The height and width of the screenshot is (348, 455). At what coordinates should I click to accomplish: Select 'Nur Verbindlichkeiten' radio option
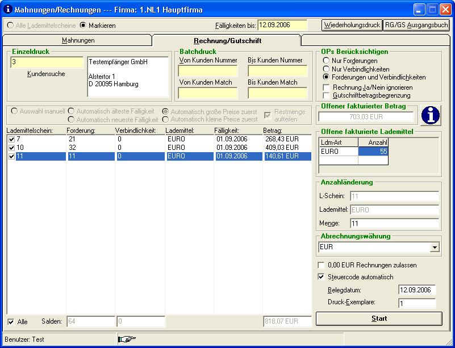click(326, 69)
